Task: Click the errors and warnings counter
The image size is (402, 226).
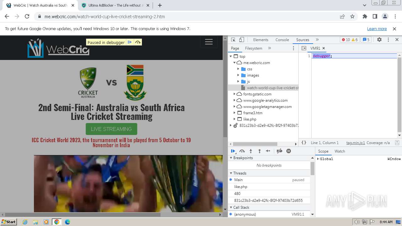Action: click(x=350, y=40)
